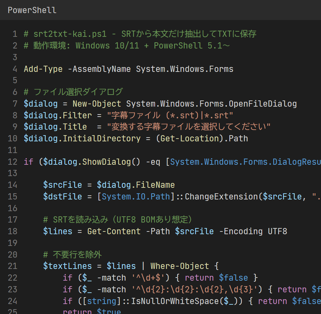
Task: Click 'Where-Object' on line 21
Action: tap(180, 266)
